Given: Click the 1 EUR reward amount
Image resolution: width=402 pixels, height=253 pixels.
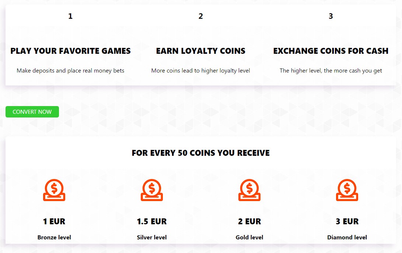Looking at the screenshot, I should tap(54, 221).
